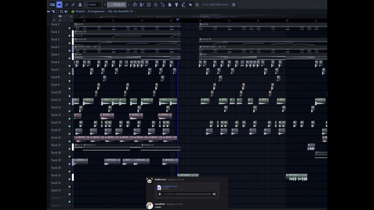This screenshot has width=374, height=210.
Task: Open the plugin picker plug icon
Action: 176,4
